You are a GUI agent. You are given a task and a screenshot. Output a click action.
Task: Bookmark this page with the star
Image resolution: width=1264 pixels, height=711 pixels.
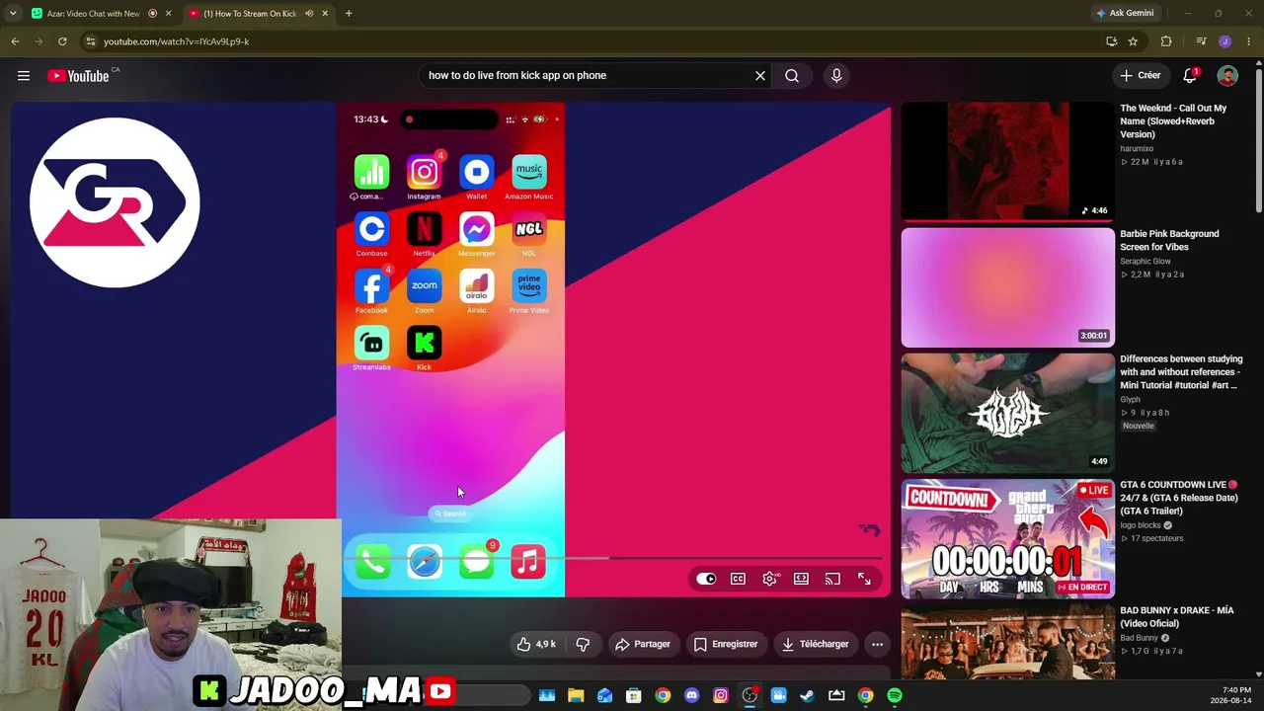click(1133, 41)
